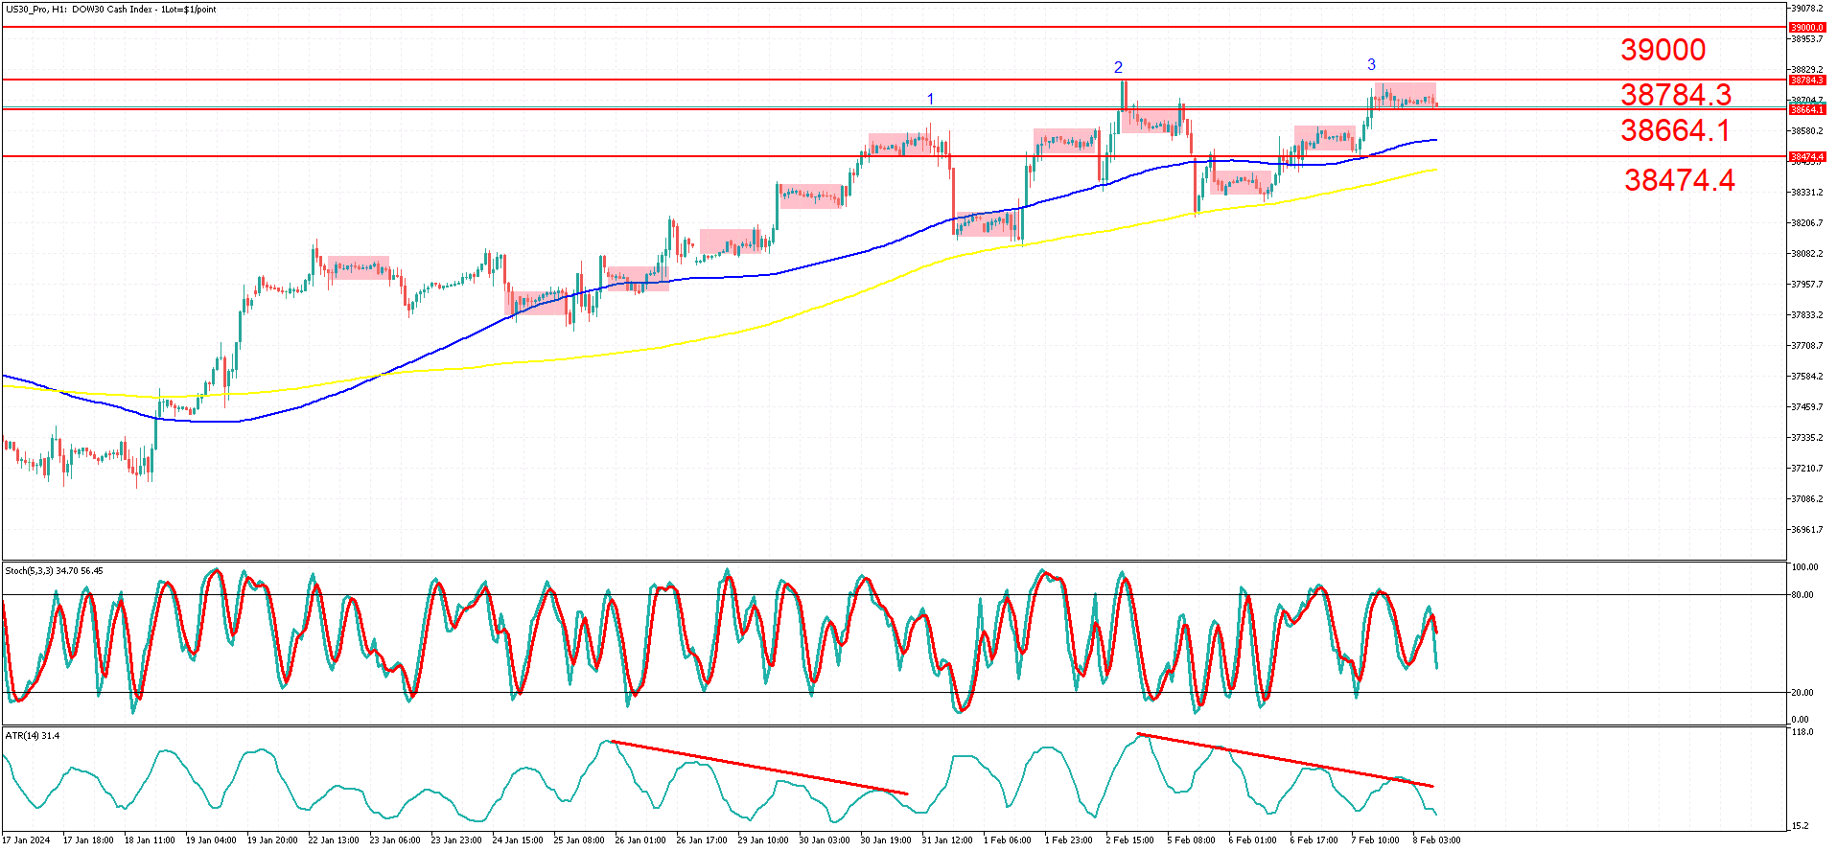Click the red 38474.4 price tag on axis
This screenshot has height=851, width=1837.
[x=1806, y=156]
